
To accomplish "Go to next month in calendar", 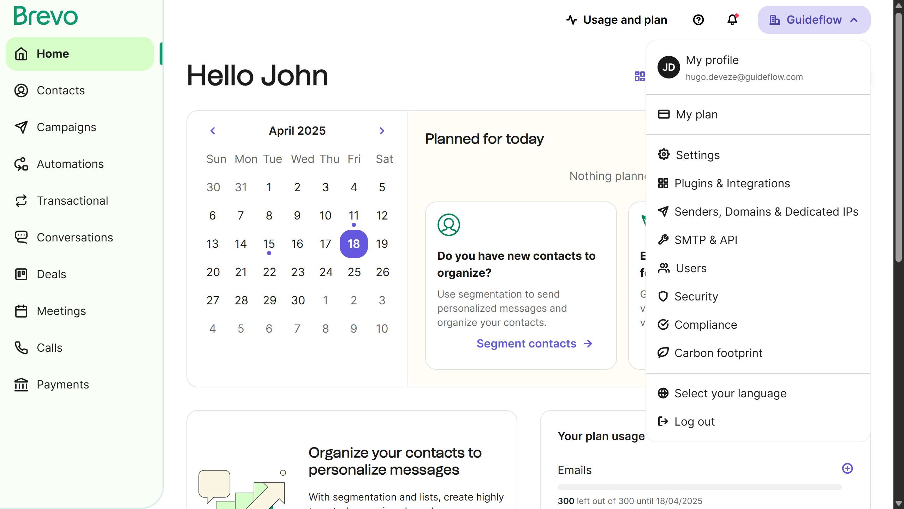I will pos(382,131).
